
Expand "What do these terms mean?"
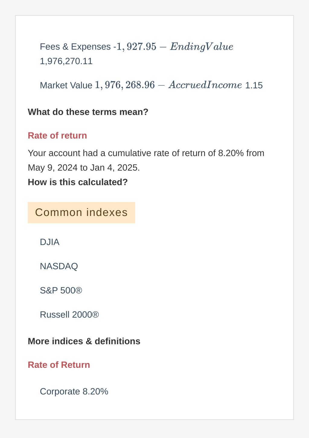pos(88,112)
